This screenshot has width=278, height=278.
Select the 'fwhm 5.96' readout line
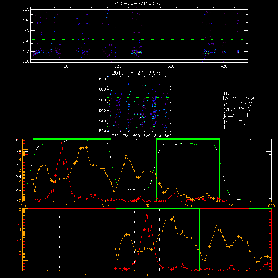[x=240, y=98]
